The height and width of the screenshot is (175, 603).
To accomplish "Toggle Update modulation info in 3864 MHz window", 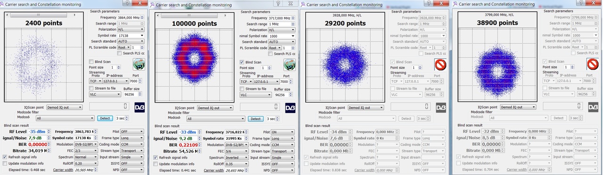I will [5, 163].
